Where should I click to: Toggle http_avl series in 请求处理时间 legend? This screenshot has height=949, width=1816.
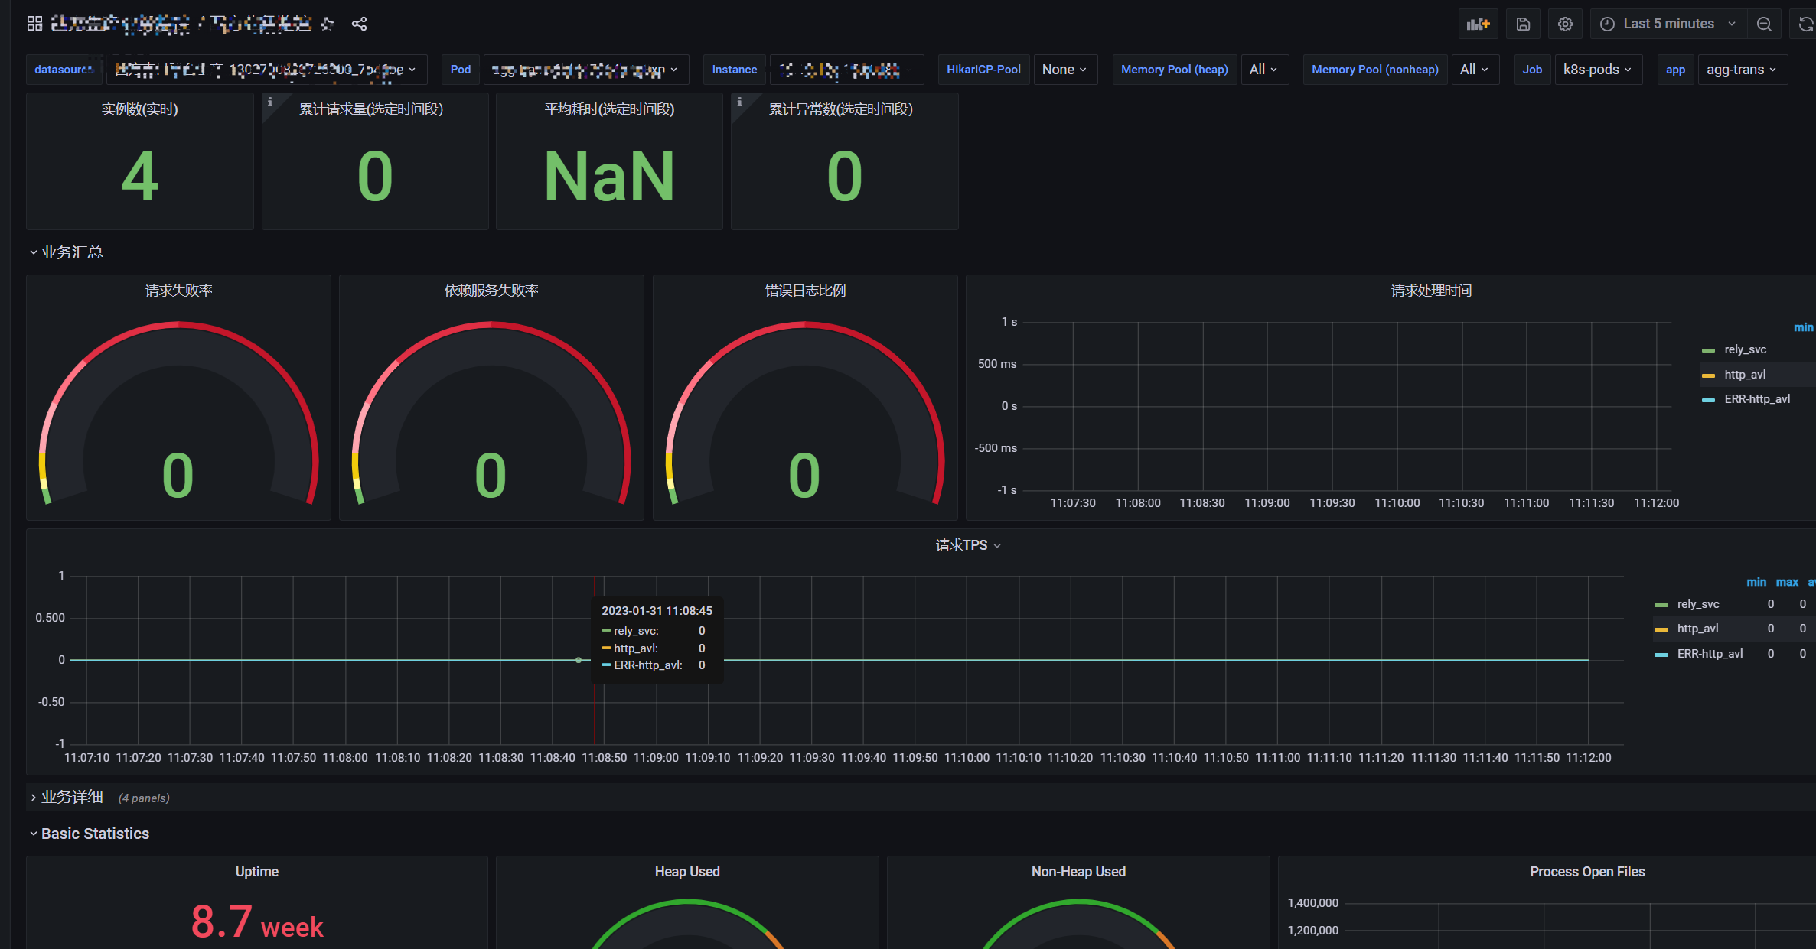coord(1745,375)
